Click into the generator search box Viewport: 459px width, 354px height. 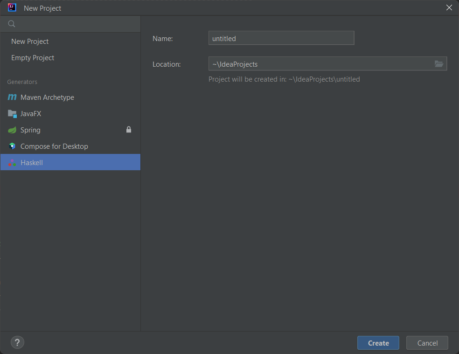(x=70, y=24)
